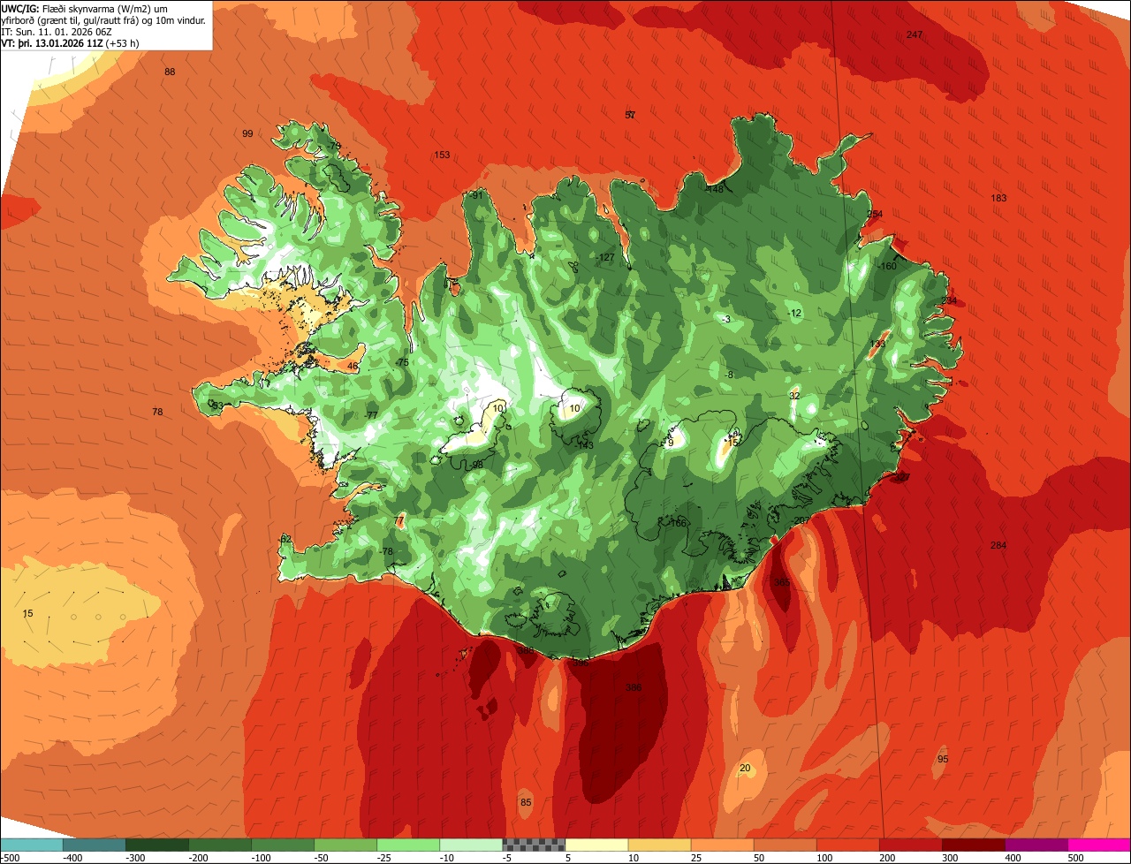Select the -166 value on Vatnajökull
The height and width of the screenshot is (864, 1131).
click(678, 523)
